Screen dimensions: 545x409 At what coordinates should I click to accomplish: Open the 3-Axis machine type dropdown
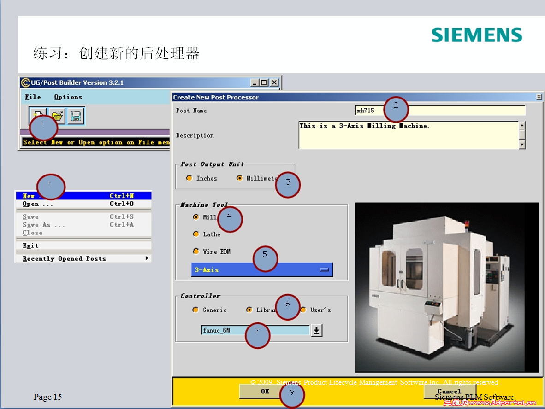point(262,270)
